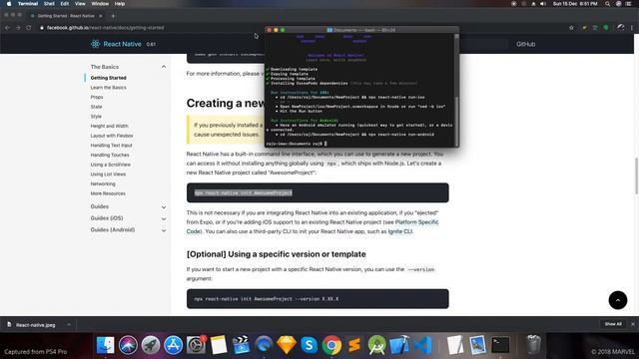Launch Siri from the dock
The width and height of the screenshot is (639, 359).
(128, 345)
